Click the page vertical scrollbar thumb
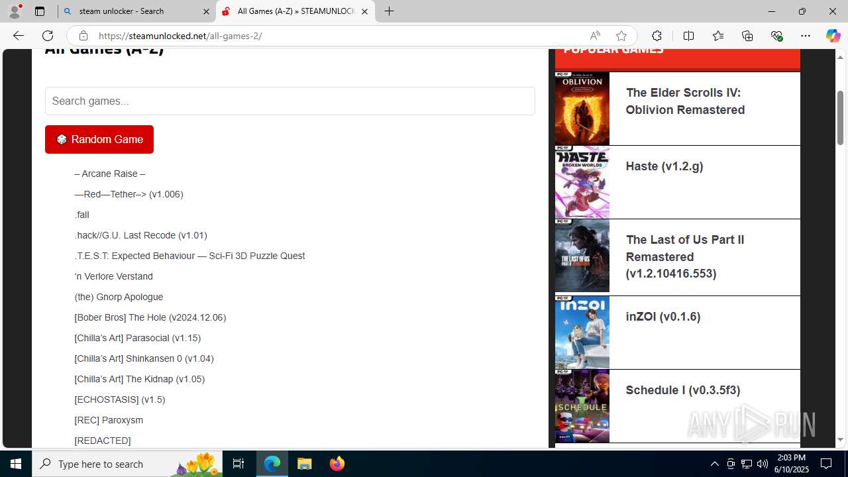This screenshot has width=848, height=477. (x=841, y=118)
